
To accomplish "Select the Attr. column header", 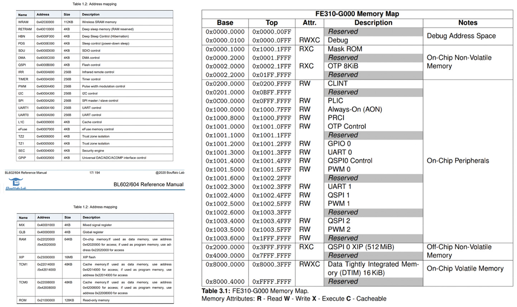I will [310, 23].
